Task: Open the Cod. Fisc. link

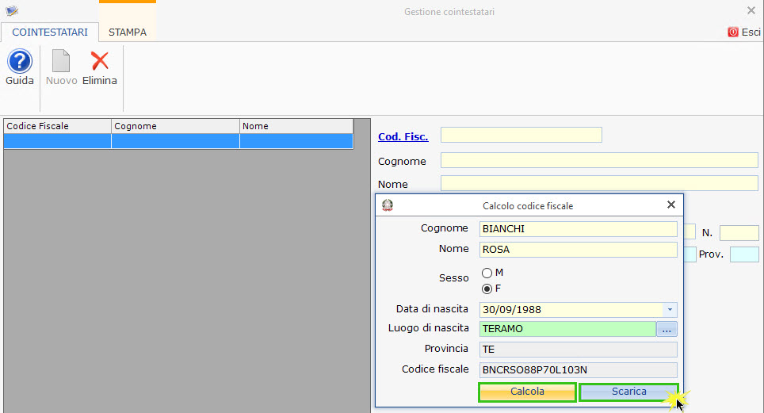Action: 403,137
